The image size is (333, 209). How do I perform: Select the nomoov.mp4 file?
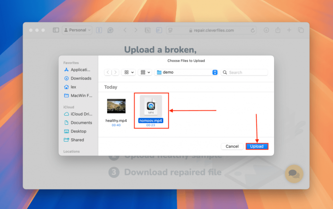coord(151,107)
